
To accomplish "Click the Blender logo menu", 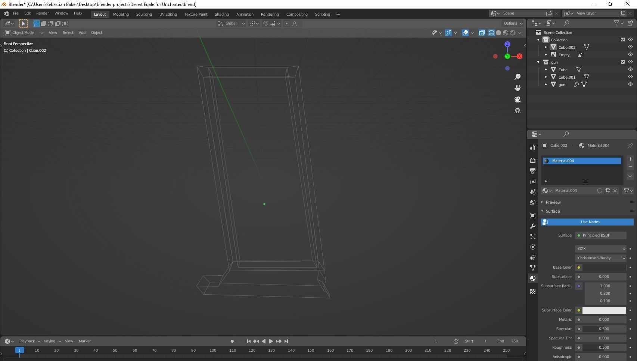I will click(x=6, y=13).
